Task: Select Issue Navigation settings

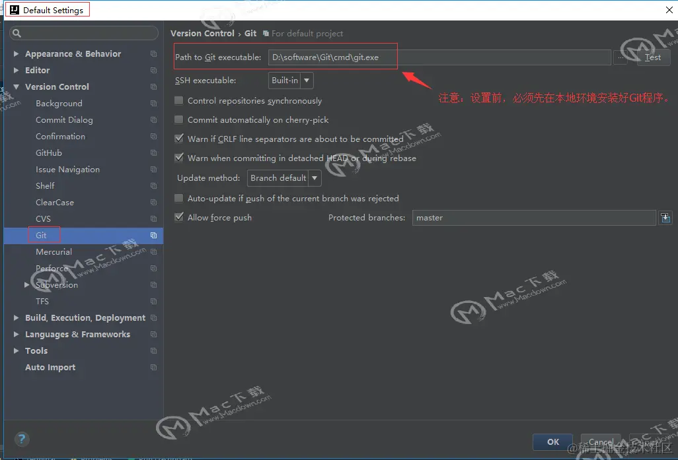Action: point(67,170)
